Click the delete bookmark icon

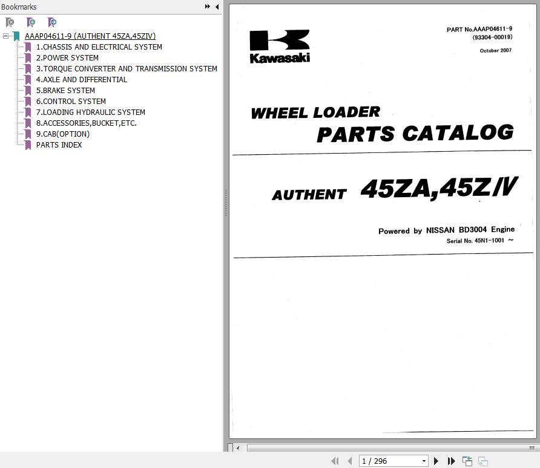(x=10, y=23)
